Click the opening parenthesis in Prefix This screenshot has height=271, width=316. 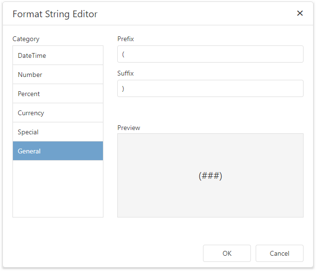124,54
